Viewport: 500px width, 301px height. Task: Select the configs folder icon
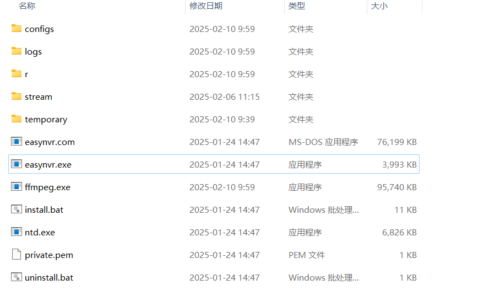[17, 29]
